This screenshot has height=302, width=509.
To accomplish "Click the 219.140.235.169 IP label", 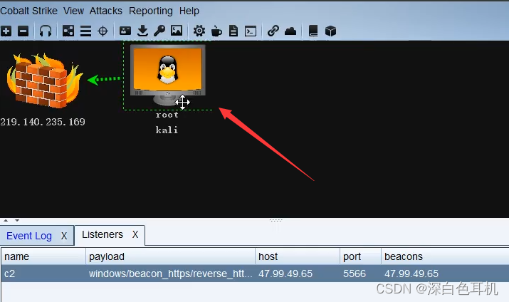I will click(x=43, y=122).
